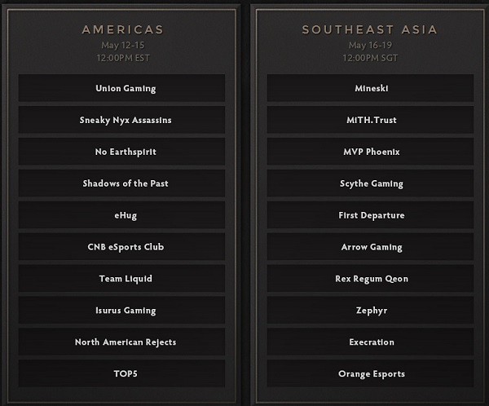Select Mineski in Southeast Asia list
The height and width of the screenshot is (406, 489).
pos(371,88)
